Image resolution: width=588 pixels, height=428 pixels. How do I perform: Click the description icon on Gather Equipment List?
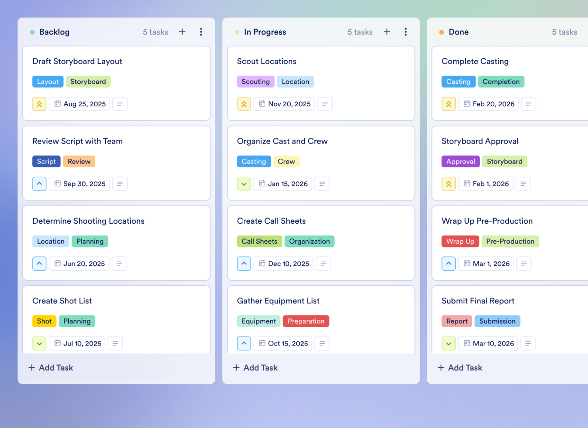click(x=322, y=343)
